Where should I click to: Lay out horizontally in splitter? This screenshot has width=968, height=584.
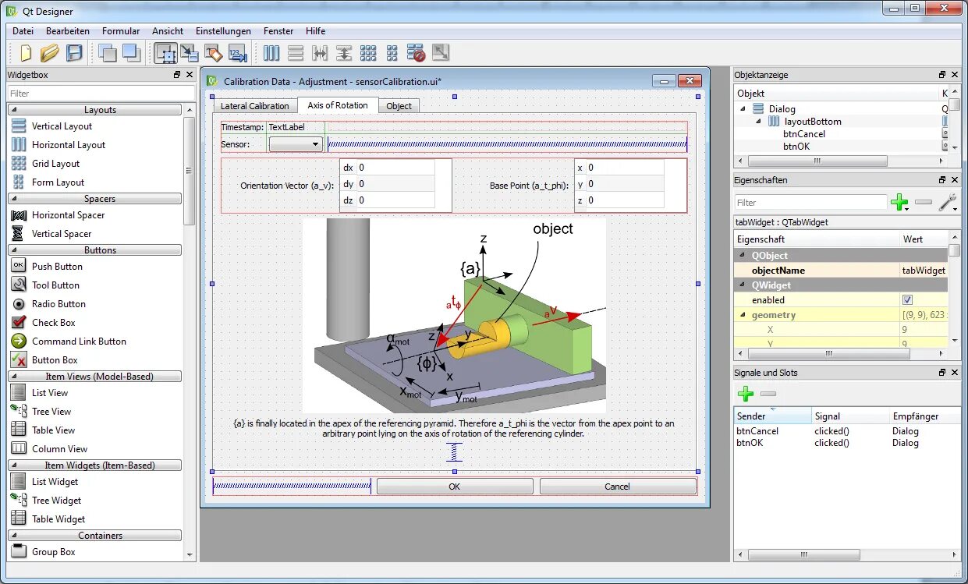[320, 53]
